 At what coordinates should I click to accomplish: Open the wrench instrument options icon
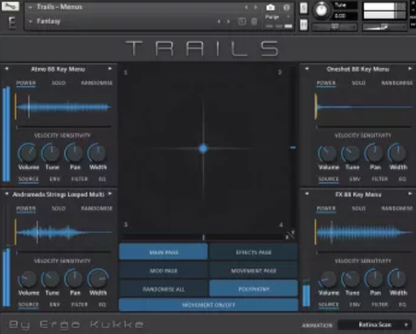pyautogui.click(x=10, y=6)
